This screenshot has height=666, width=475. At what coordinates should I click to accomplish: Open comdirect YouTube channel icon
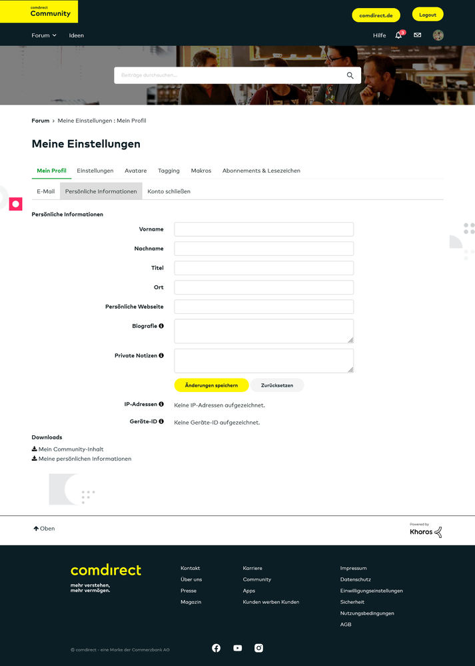pos(238,648)
